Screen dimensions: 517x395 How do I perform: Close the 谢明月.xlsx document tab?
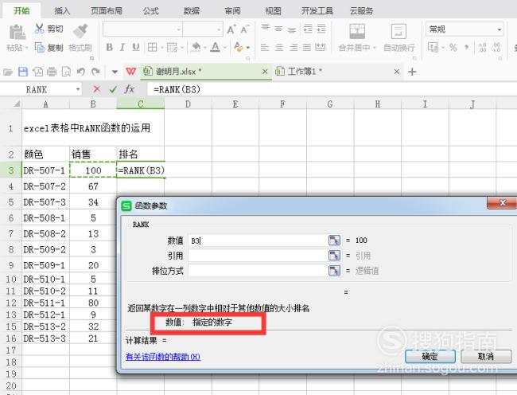tap(265, 72)
